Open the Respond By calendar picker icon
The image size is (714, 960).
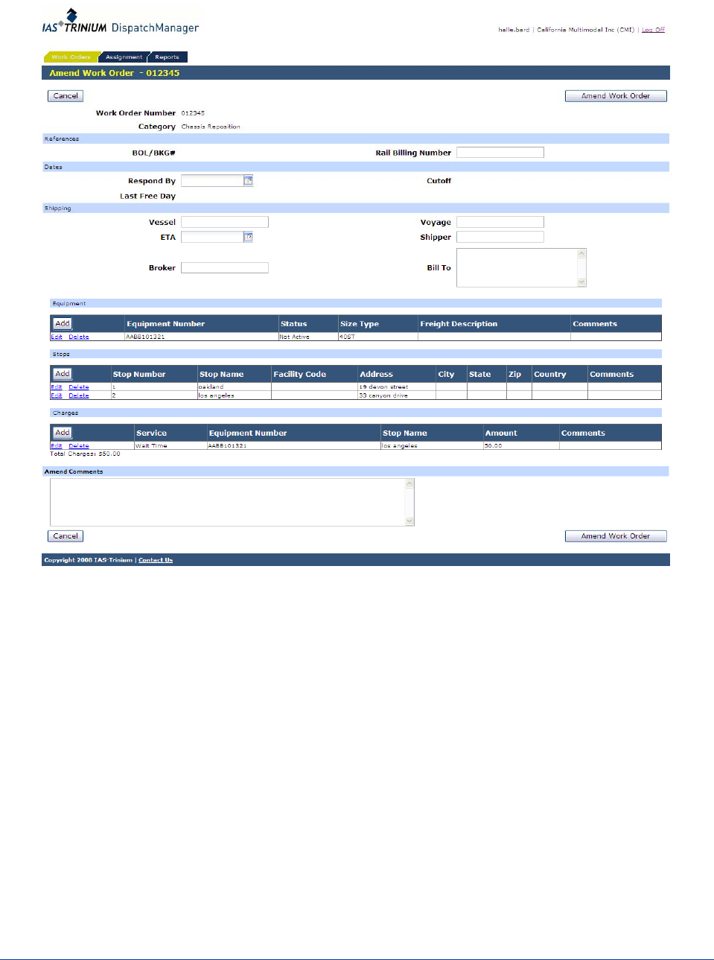click(x=249, y=180)
